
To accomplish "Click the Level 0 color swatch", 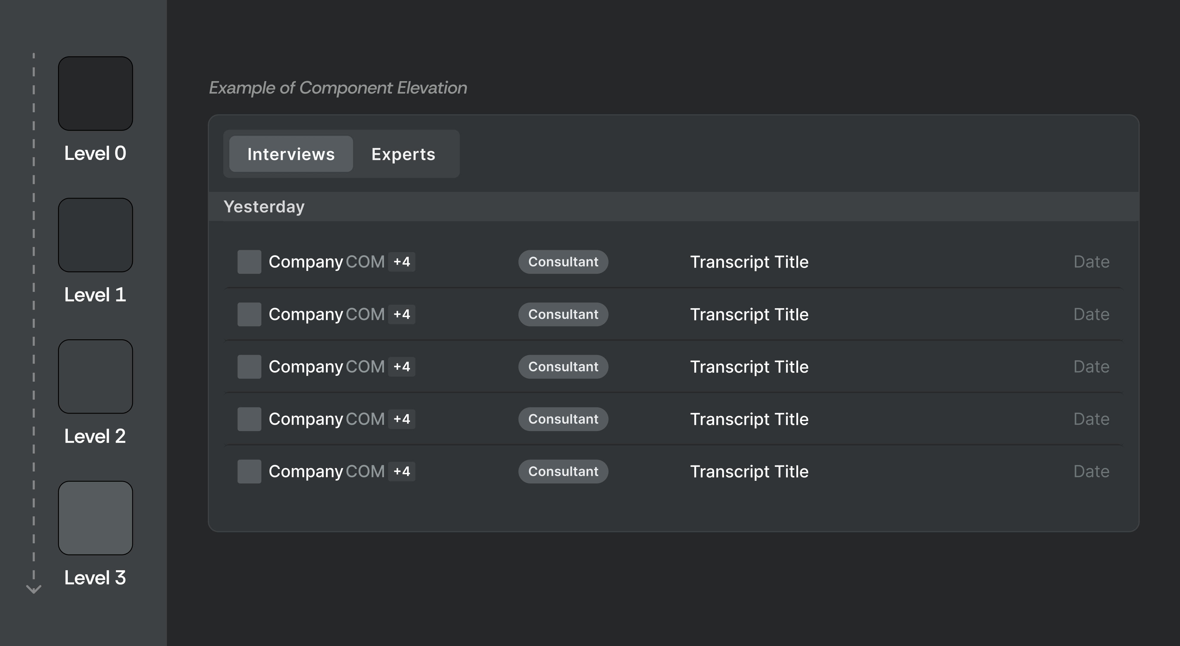I will pyautogui.click(x=95, y=94).
